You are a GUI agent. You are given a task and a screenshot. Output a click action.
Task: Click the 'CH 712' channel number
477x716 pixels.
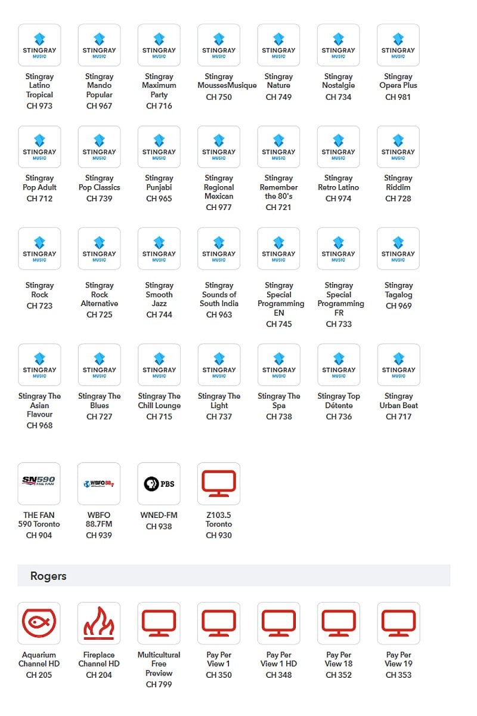click(39, 199)
